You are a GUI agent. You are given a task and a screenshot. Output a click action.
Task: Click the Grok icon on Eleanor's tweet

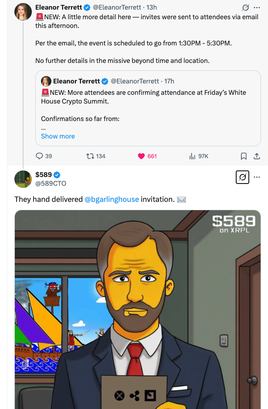pyautogui.click(x=246, y=7)
